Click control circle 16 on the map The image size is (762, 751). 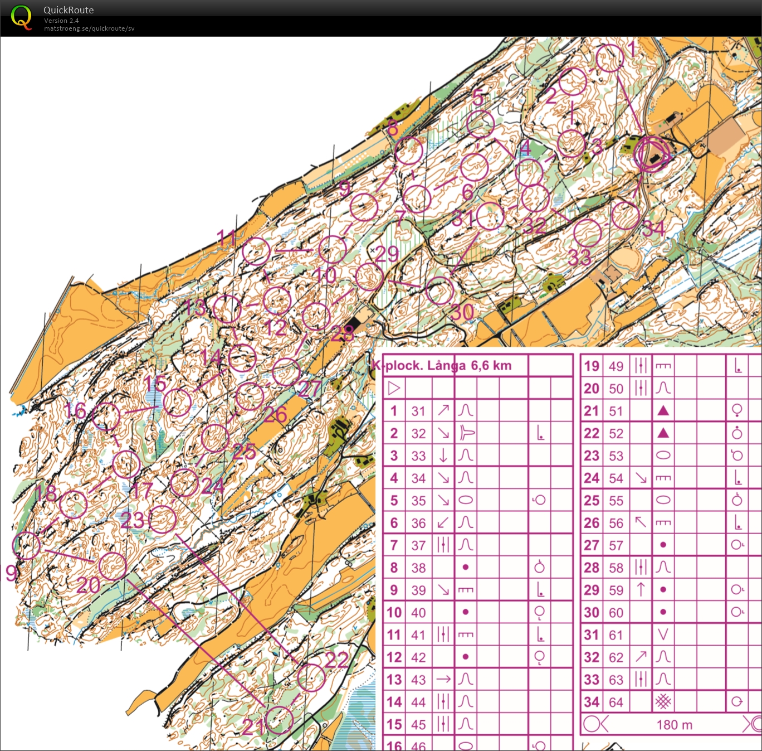[x=106, y=417]
